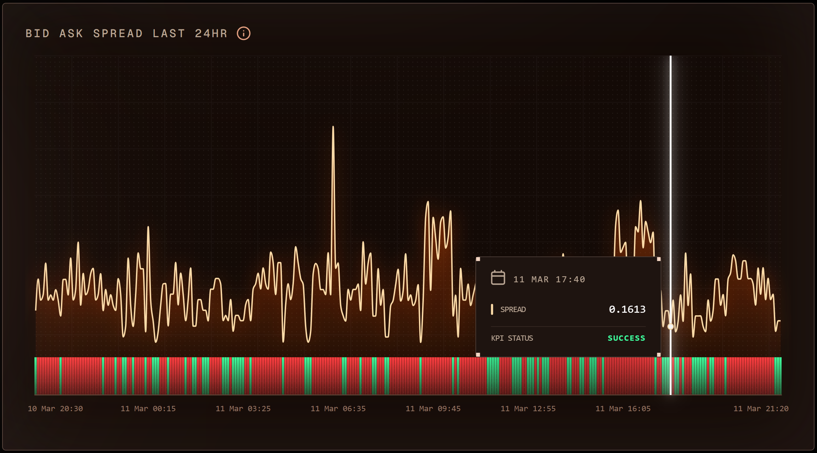Click the tallest spread spike peak
817x453 pixels.
pyautogui.click(x=333, y=128)
